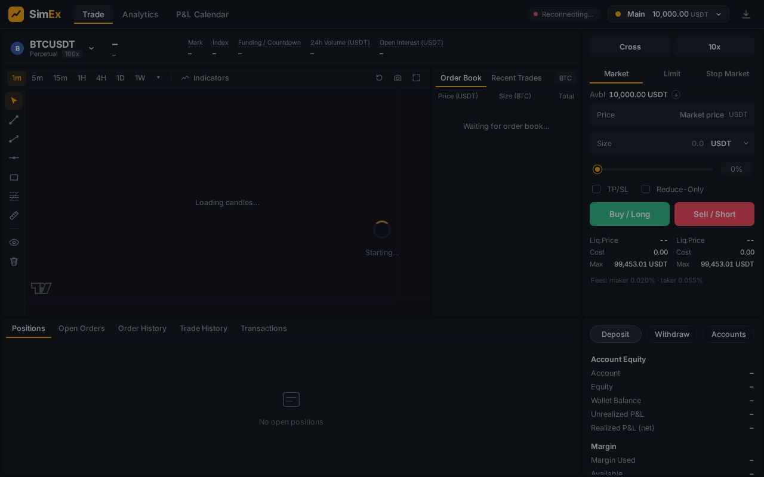Open the P&L Calendar tab
Viewport: 764px width, 477px height.
[202, 14]
